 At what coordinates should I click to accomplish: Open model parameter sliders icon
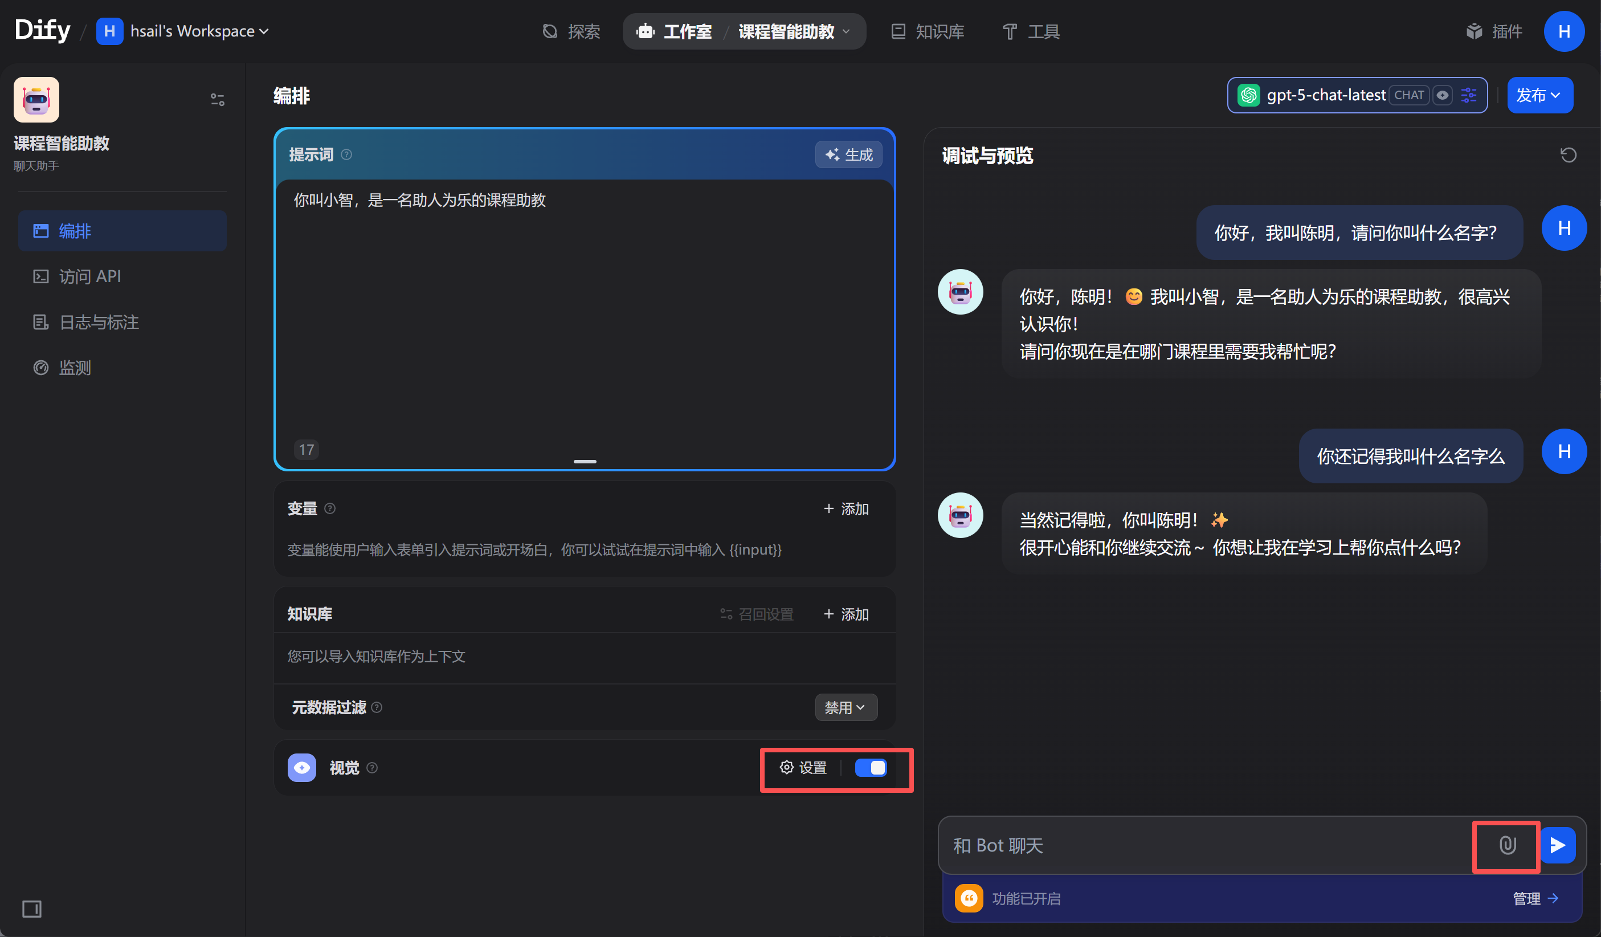point(1469,95)
